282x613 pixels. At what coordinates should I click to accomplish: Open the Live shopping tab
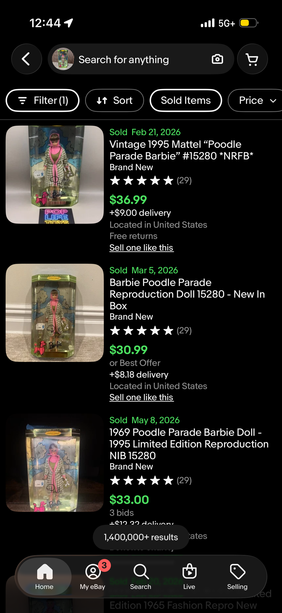tap(189, 576)
